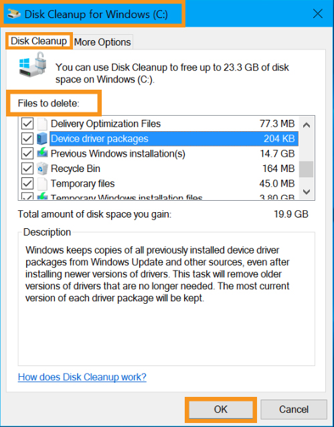The width and height of the screenshot is (334, 427).
Task: Click the Delivery Optimization Files page icon
Action: 42,124
